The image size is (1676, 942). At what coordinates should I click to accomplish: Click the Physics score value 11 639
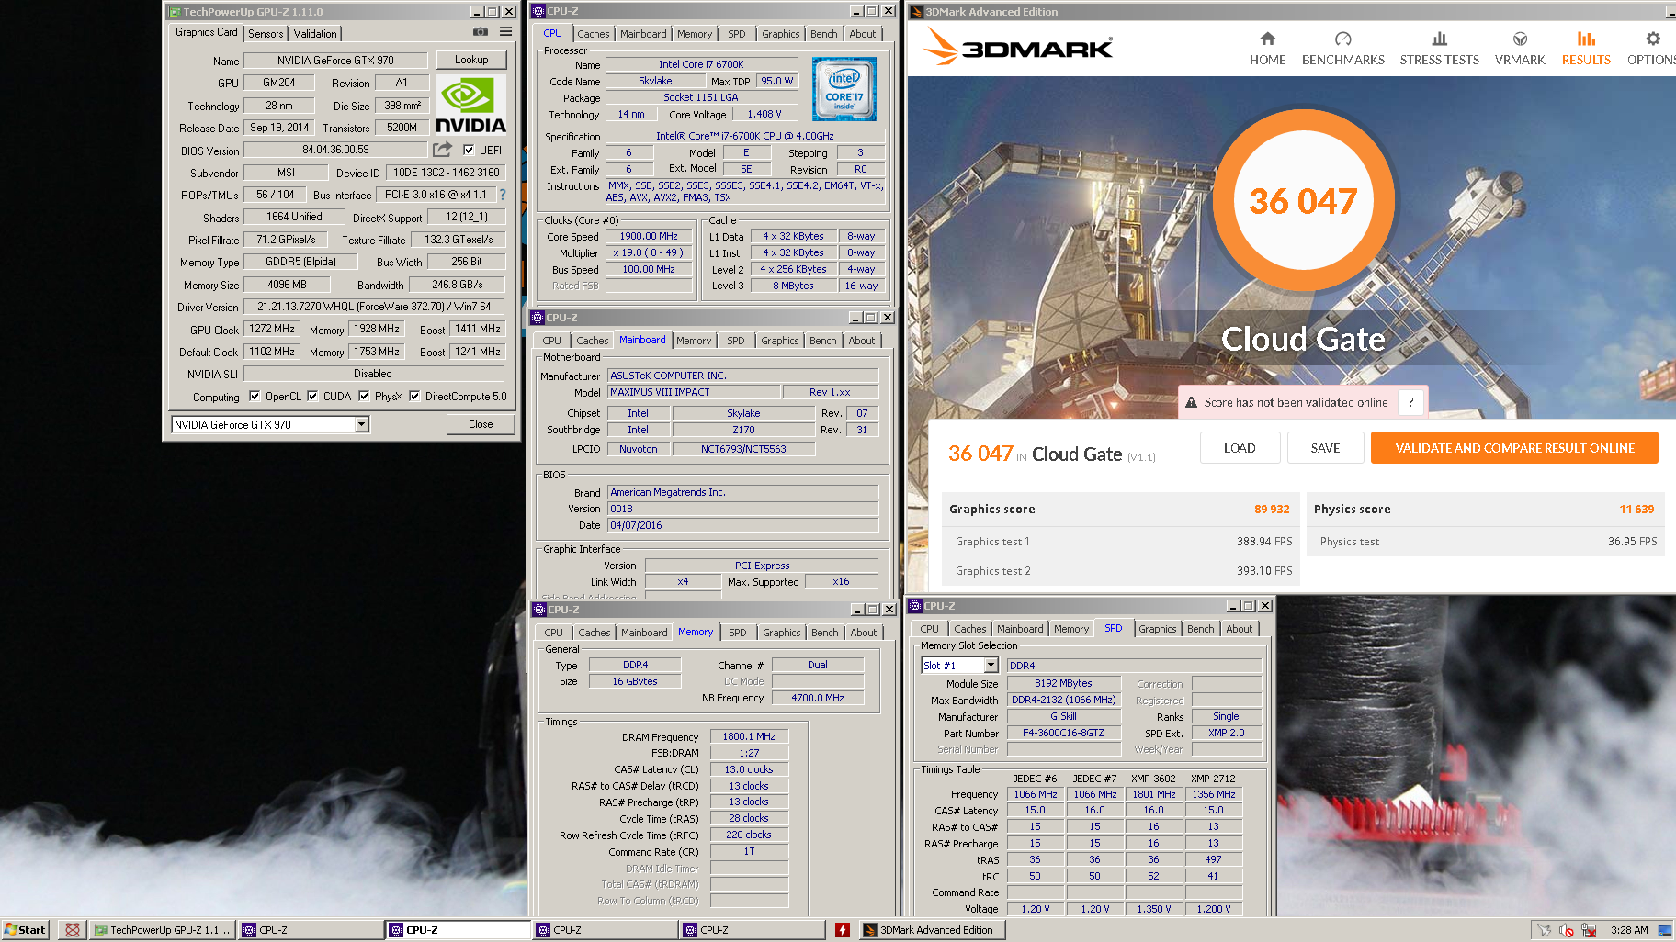click(x=1636, y=510)
